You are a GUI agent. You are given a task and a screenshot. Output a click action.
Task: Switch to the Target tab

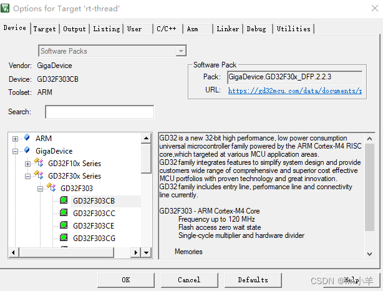[x=45, y=29]
